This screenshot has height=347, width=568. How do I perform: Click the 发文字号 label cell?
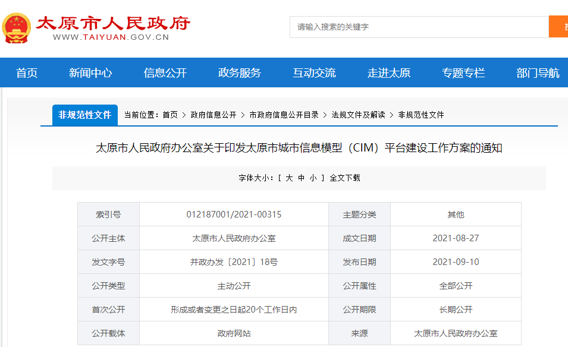pyautogui.click(x=108, y=262)
